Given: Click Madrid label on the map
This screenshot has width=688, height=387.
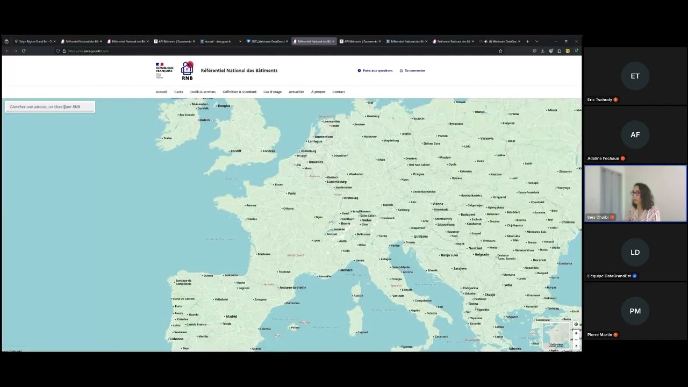Looking at the screenshot, I should coord(232,317).
